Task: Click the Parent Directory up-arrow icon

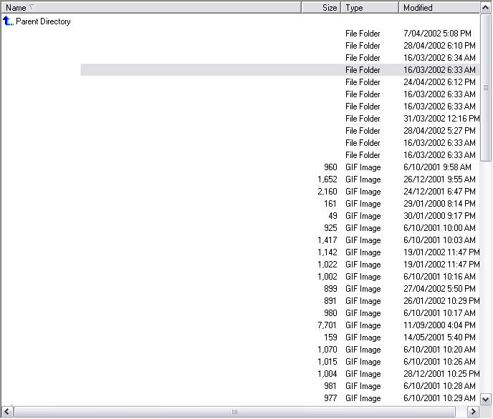Action: [x=8, y=21]
